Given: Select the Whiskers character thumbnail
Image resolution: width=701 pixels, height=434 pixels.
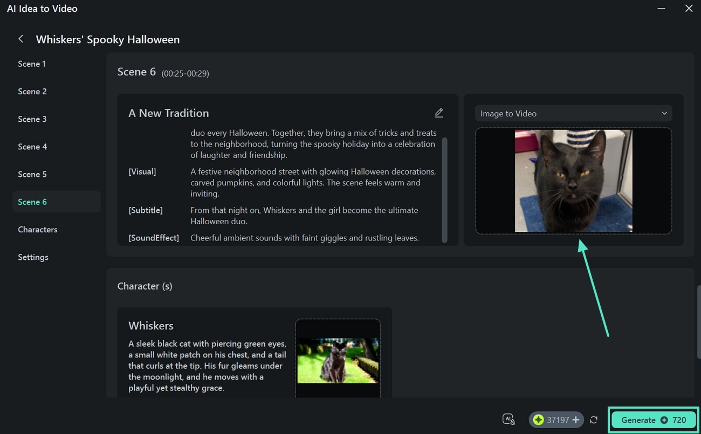Looking at the screenshot, I should click(338, 361).
